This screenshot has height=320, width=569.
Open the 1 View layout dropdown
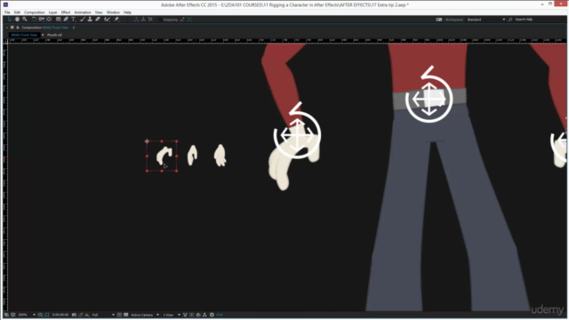pyautogui.click(x=172, y=315)
